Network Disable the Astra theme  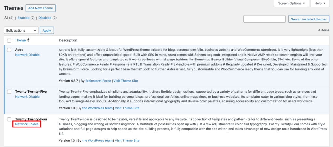pyautogui.click(x=27, y=55)
